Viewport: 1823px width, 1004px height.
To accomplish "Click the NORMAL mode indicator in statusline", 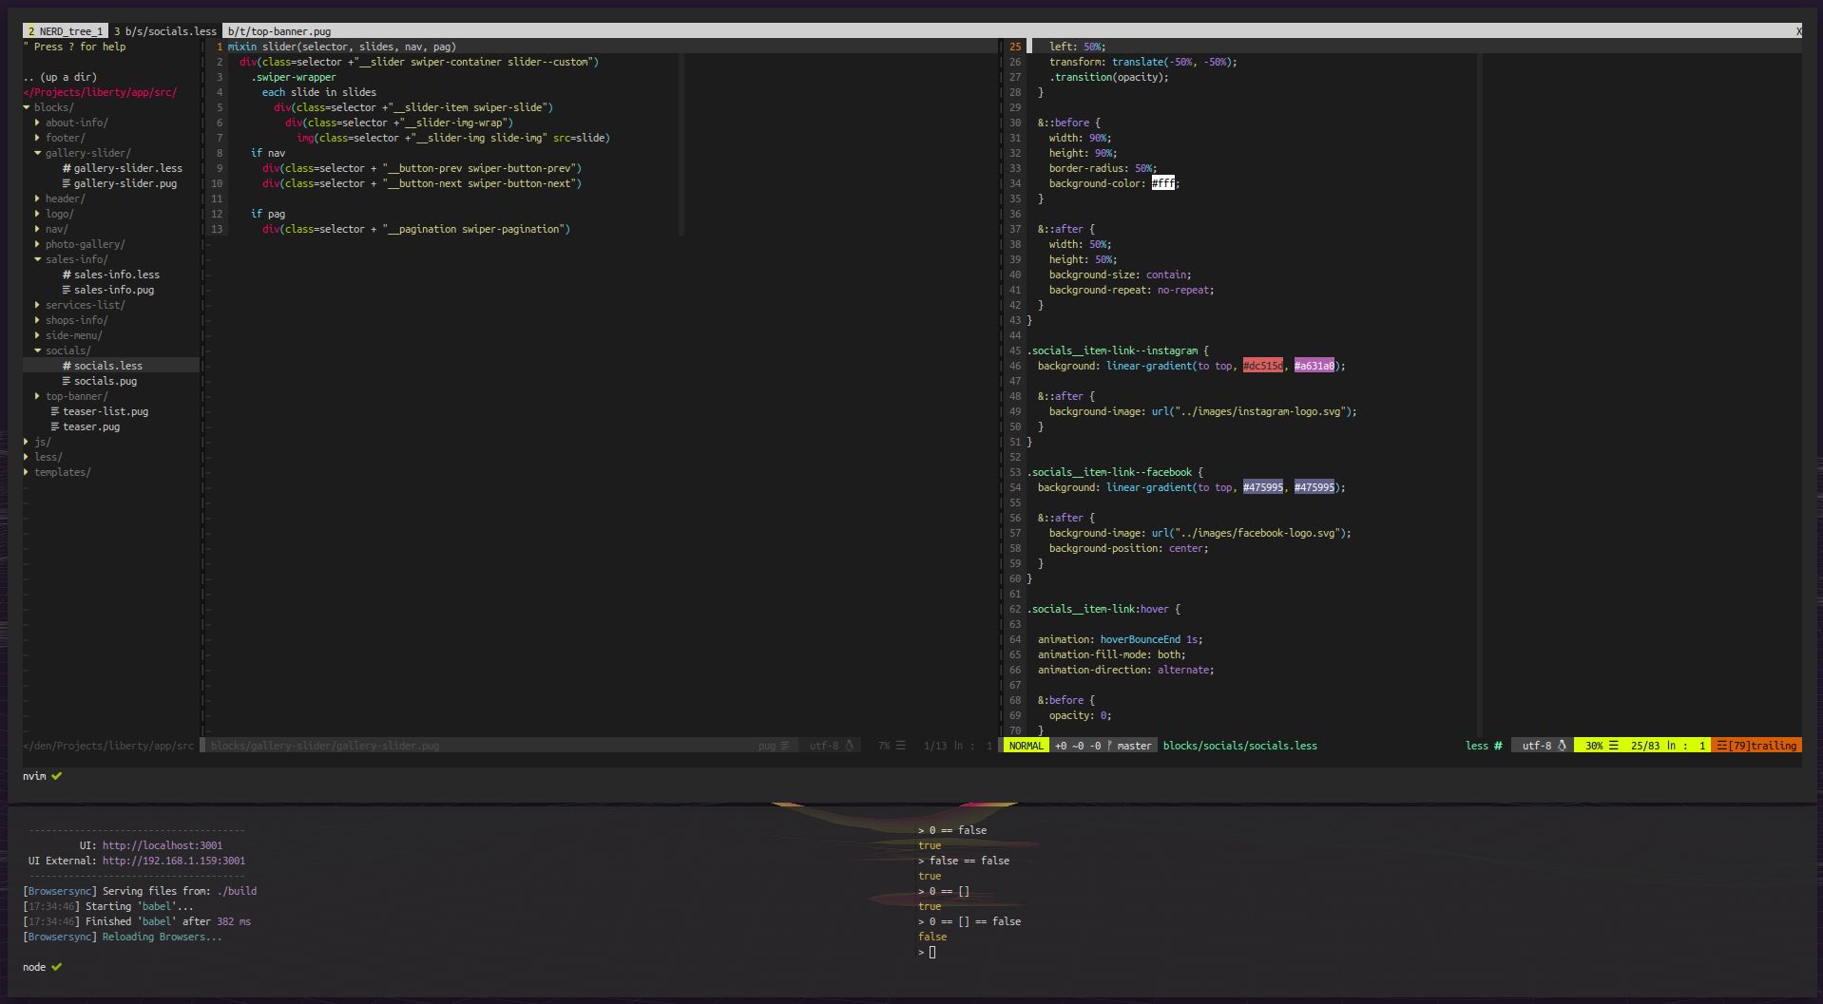I will (1026, 746).
